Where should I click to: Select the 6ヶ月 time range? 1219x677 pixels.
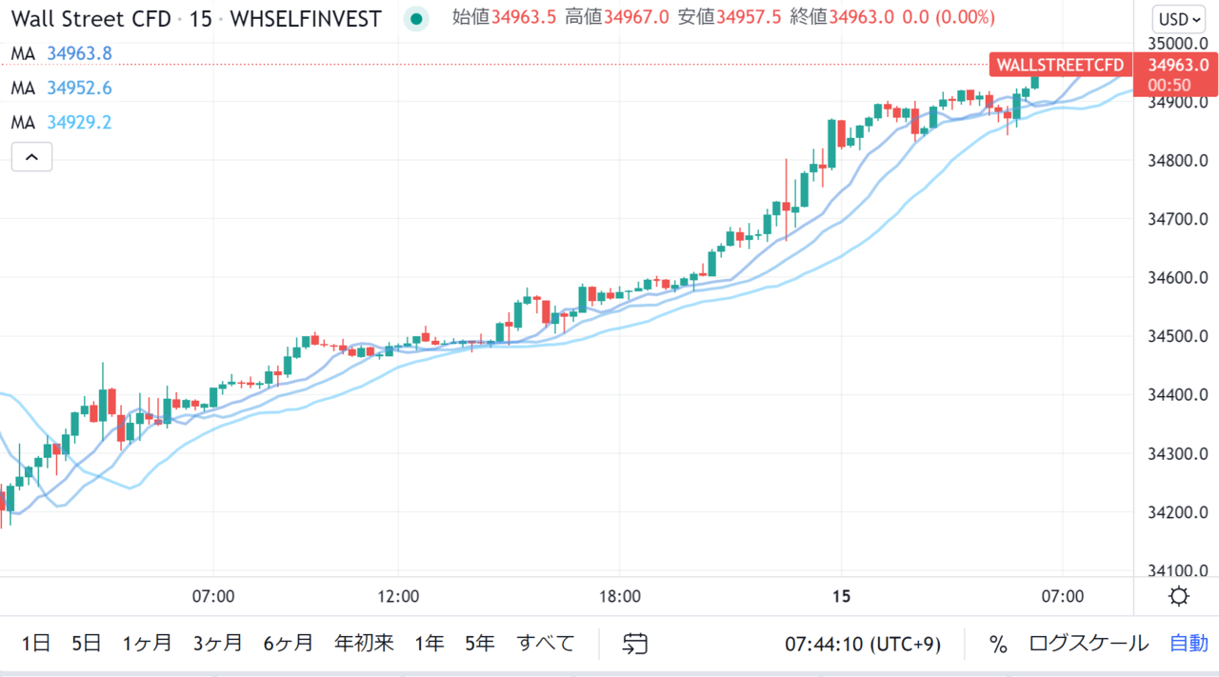[289, 644]
